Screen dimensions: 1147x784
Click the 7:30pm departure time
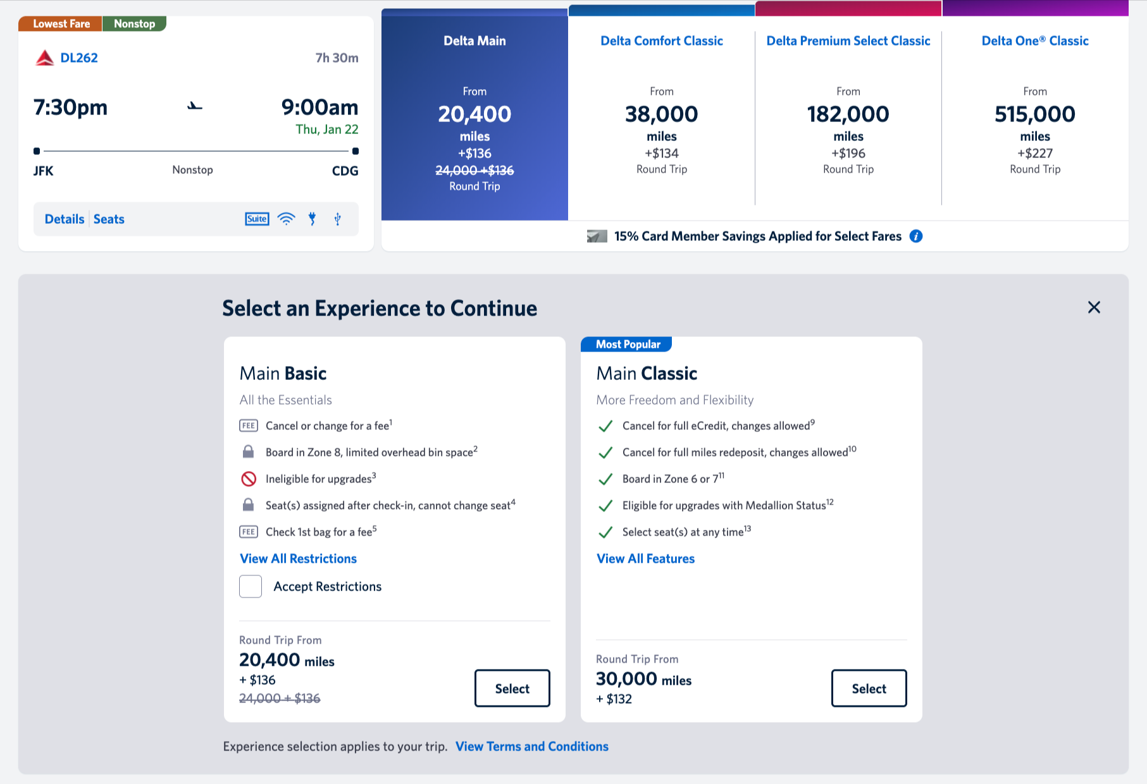pyautogui.click(x=71, y=107)
